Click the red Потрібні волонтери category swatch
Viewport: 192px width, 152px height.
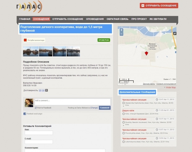25,40
